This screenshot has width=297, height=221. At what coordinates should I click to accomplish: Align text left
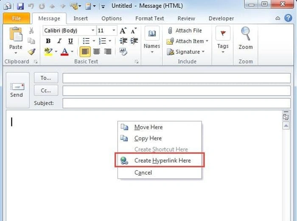[x=85, y=52]
